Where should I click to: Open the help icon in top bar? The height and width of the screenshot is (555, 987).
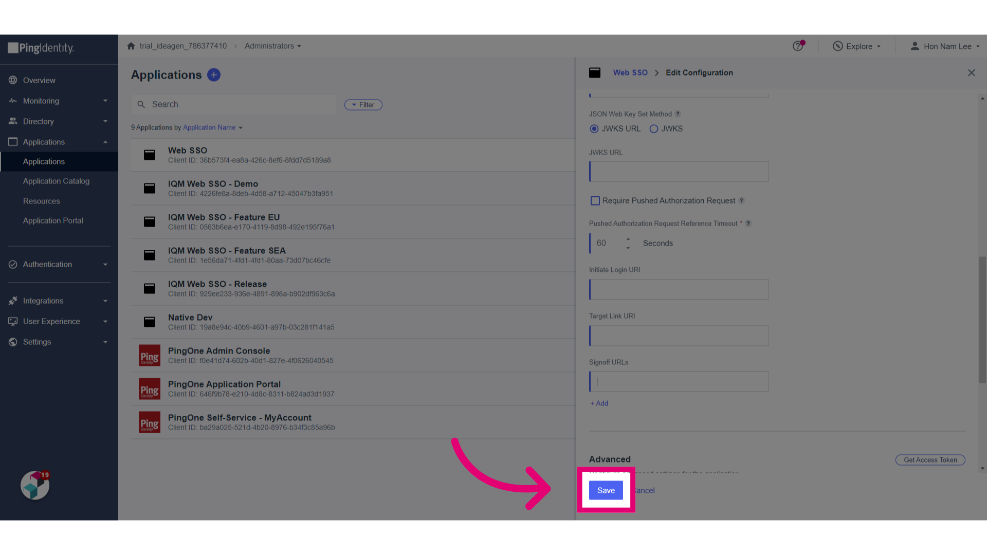[x=798, y=46]
